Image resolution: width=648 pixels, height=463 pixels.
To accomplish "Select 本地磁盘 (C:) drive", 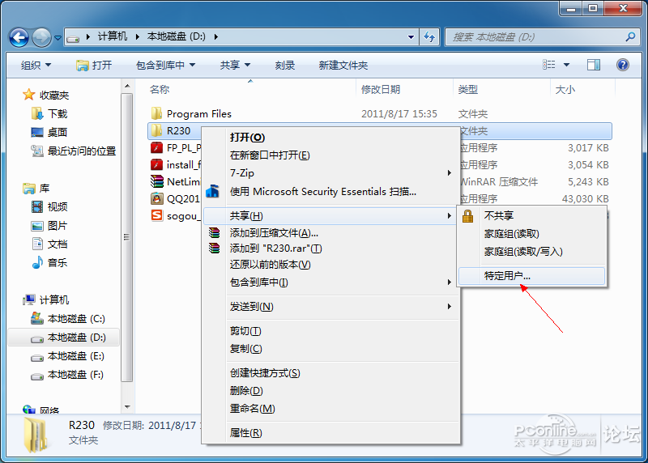I will [76, 318].
